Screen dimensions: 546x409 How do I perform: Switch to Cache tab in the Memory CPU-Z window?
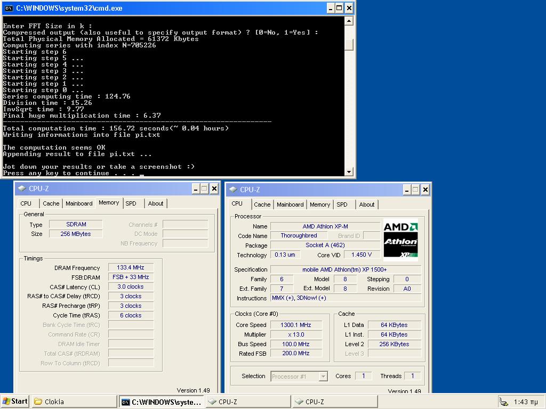coord(51,203)
